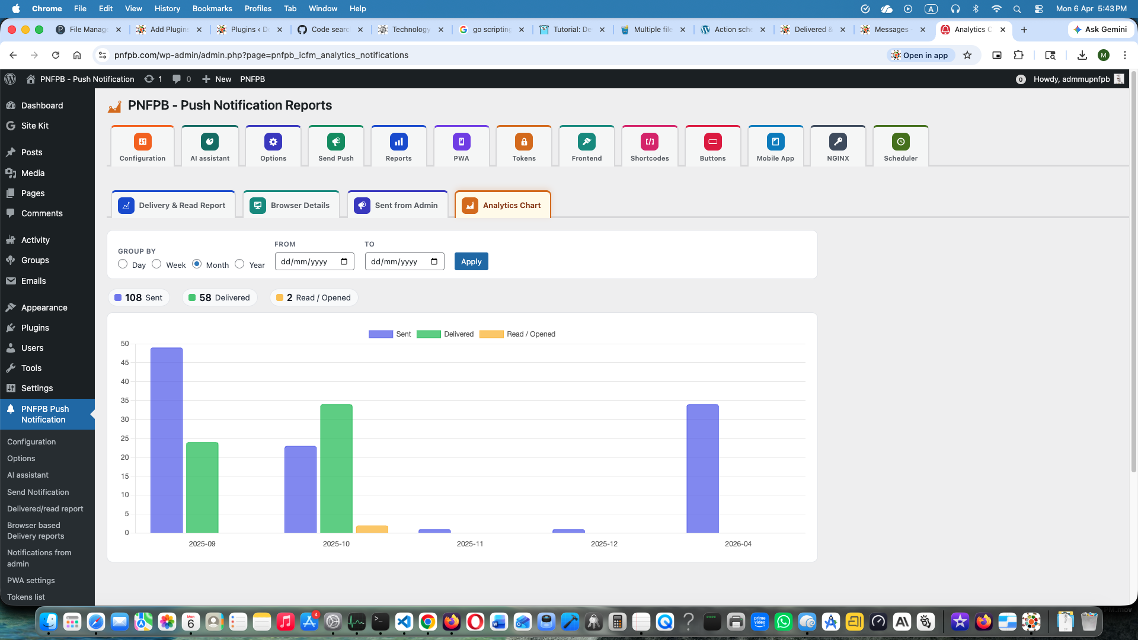
Task: Click the Mobile App icon
Action: 775,142
